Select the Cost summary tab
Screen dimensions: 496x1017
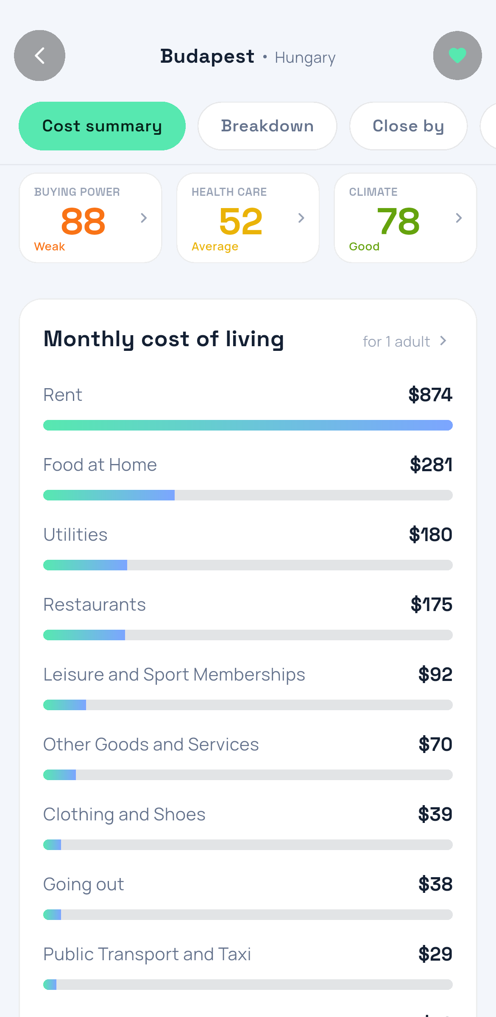[x=102, y=126]
